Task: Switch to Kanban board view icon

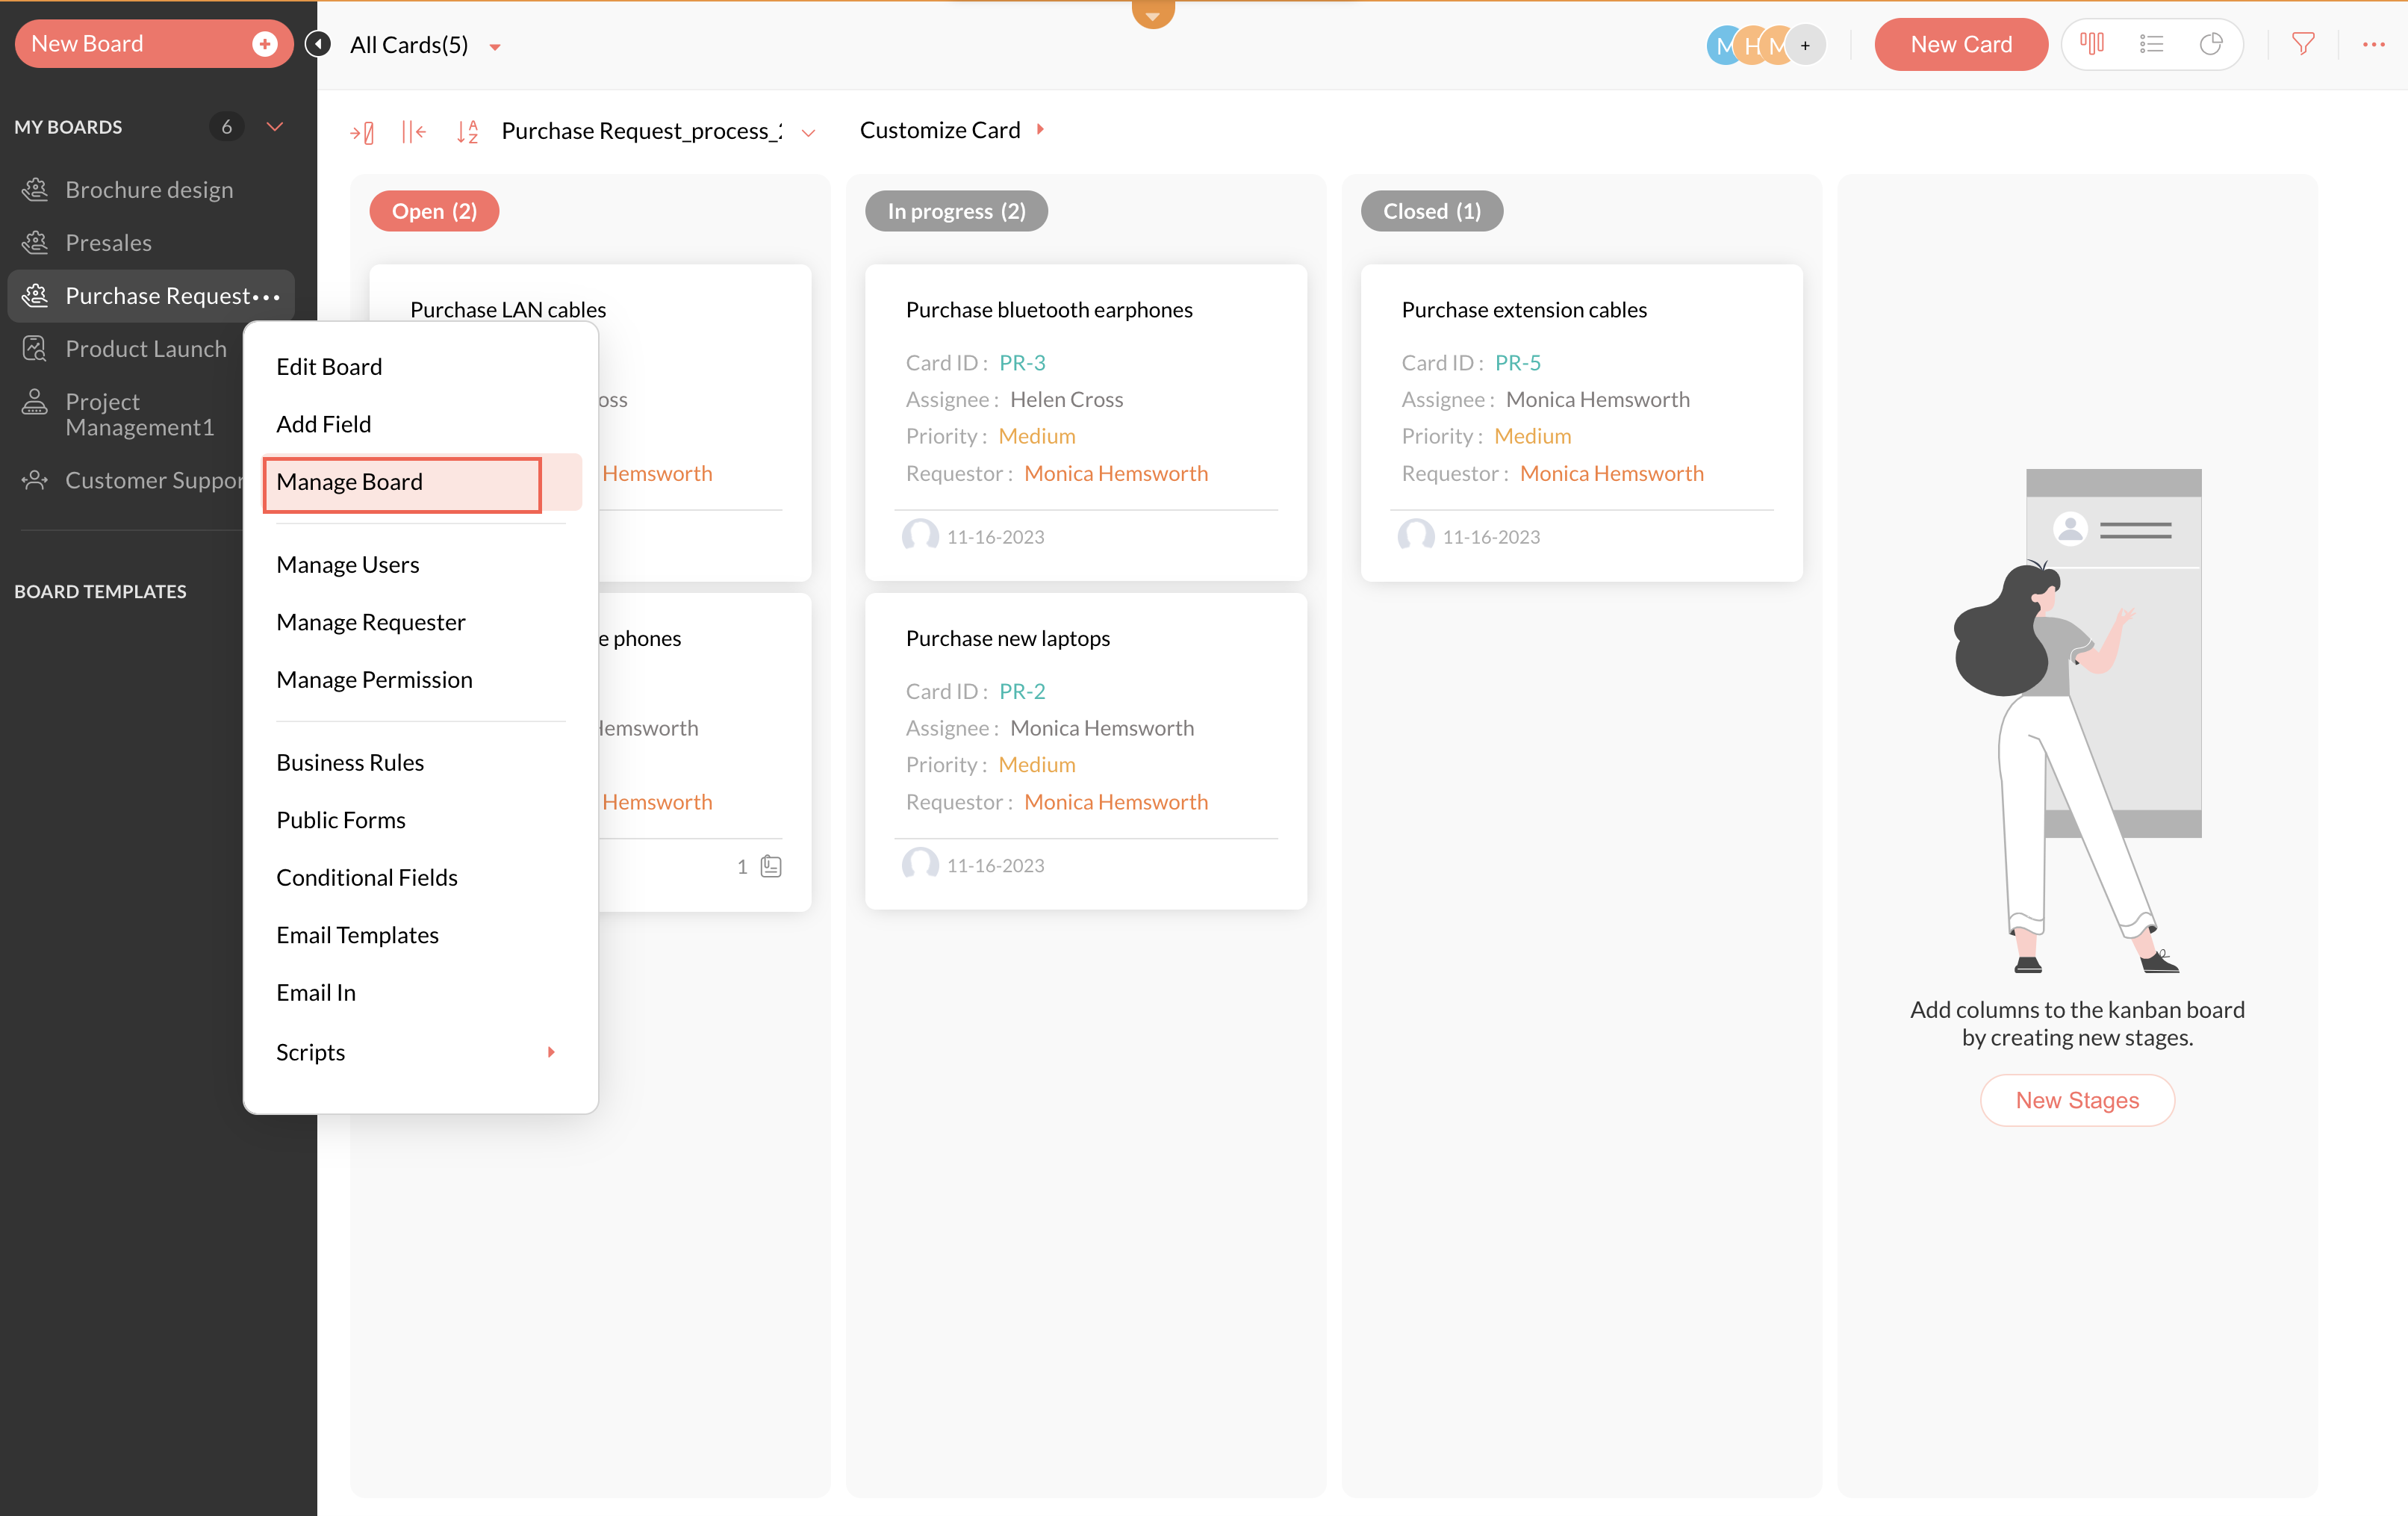Action: tap(2091, 44)
